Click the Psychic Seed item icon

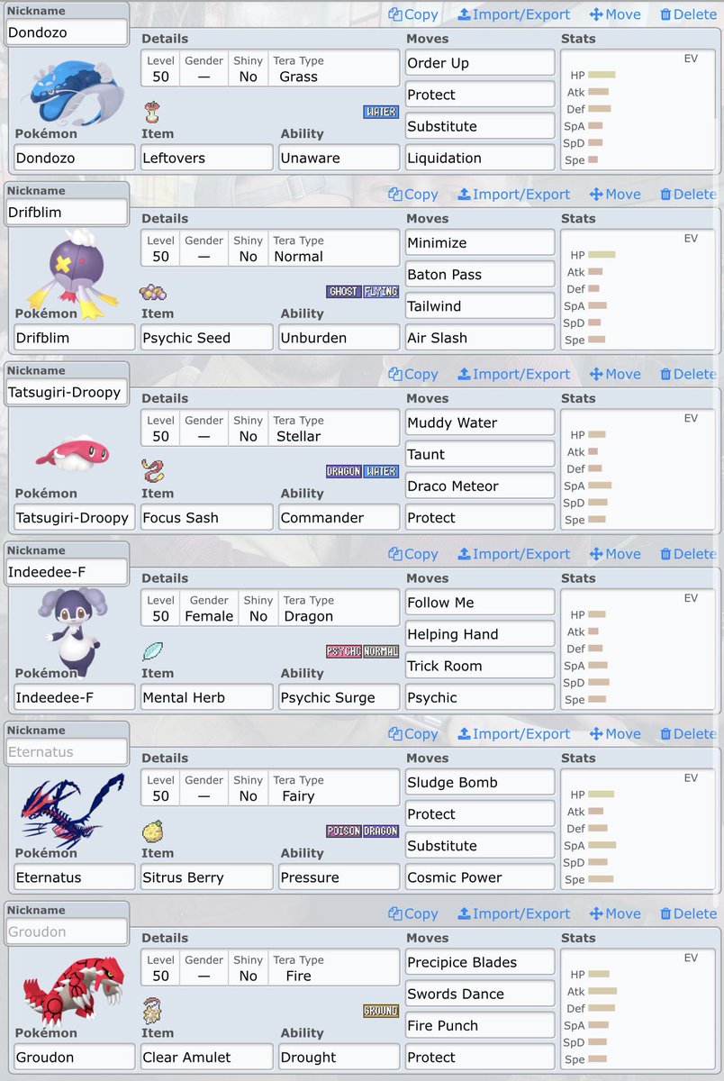coord(152,292)
